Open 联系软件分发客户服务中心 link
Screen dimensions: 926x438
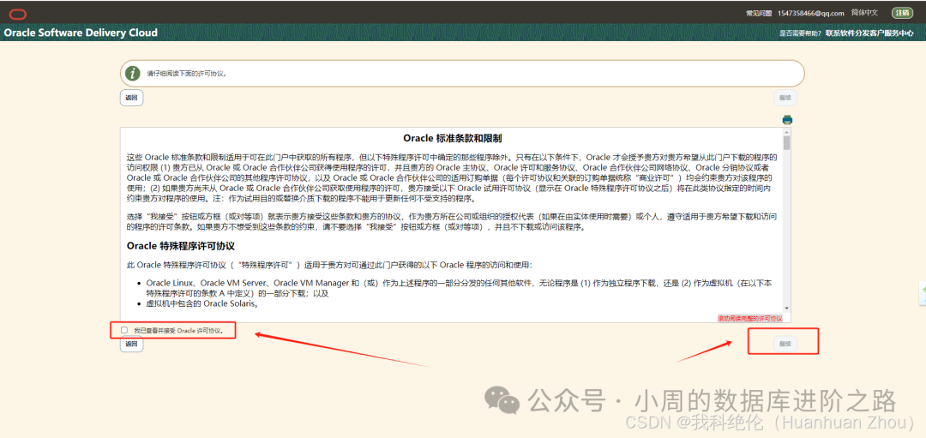click(870, 33)
